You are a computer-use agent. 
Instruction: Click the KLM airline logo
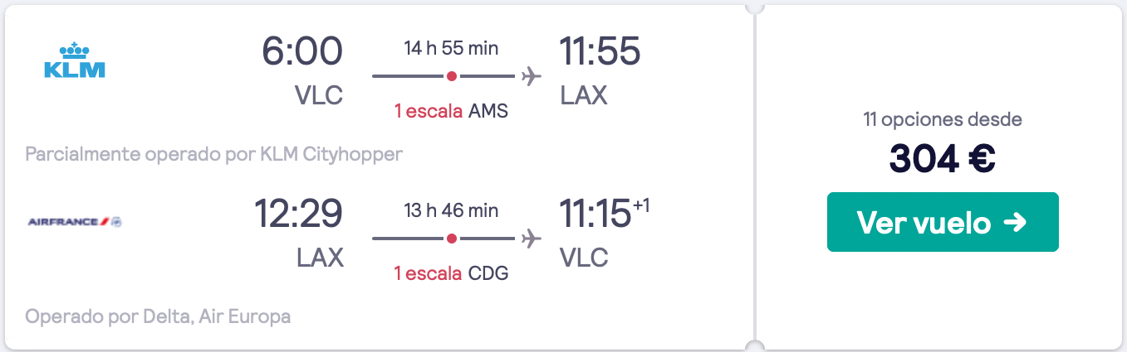(74, 60)
